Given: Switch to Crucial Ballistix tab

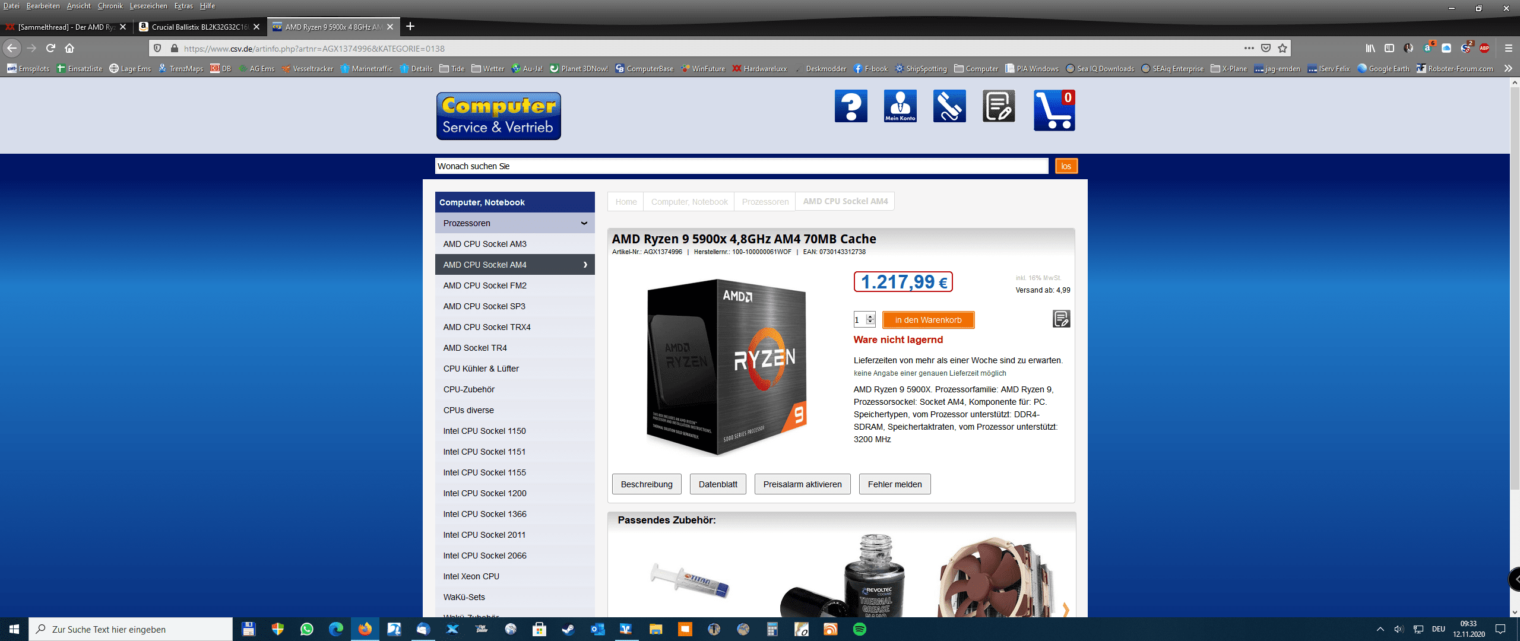Looking at the screenshot, I should [200, 27].
